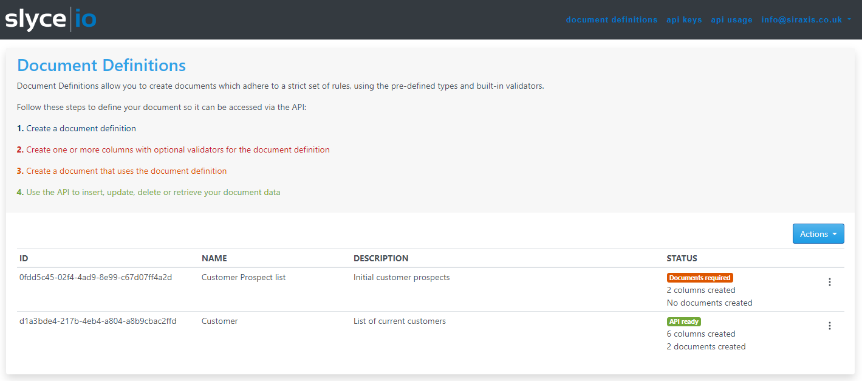Open kebab menu for Customer row
Image resolution: width=862 pixels, height=381 pixels.
(829, 326)
